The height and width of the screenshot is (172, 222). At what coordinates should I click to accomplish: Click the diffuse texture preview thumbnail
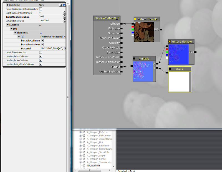point(144,32)
